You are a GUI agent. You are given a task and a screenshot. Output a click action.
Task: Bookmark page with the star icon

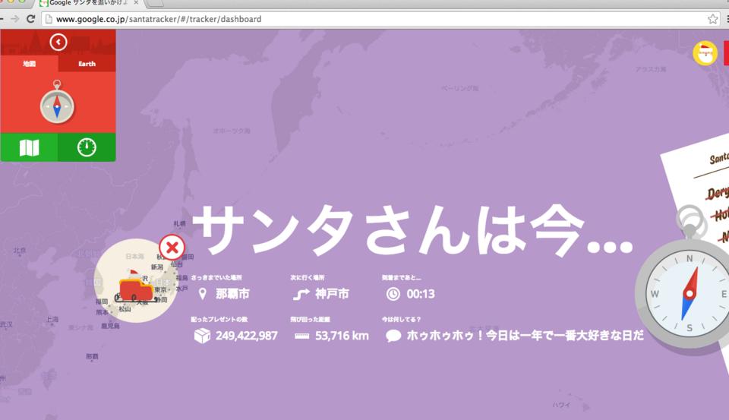713,19
